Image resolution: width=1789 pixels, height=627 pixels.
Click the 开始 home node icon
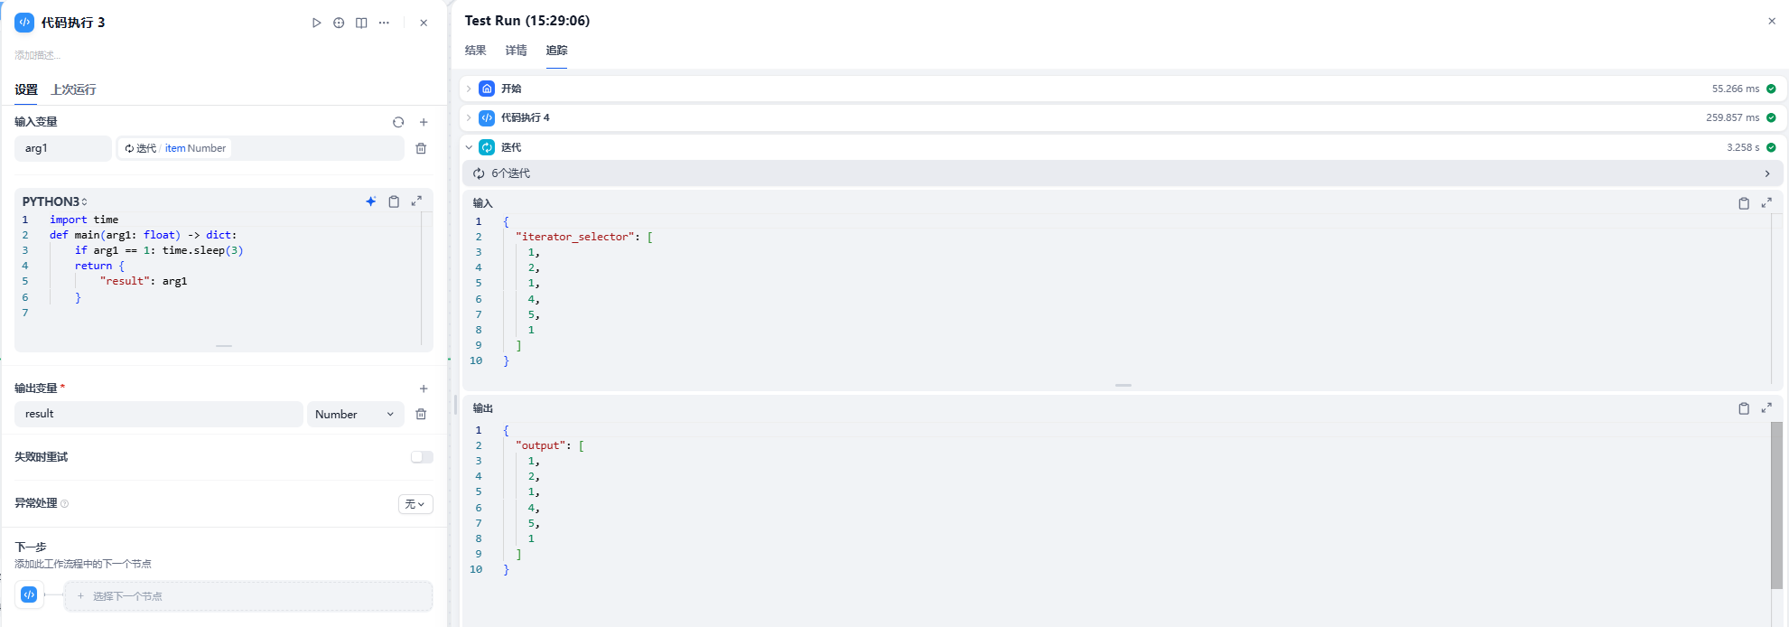tap(487, 89)
